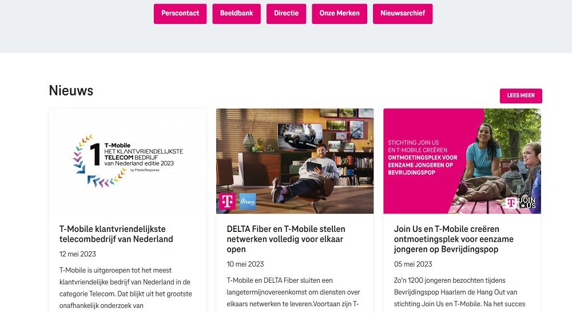
Task: Go to the Beeldbank section
Action: tap(236, 14)
